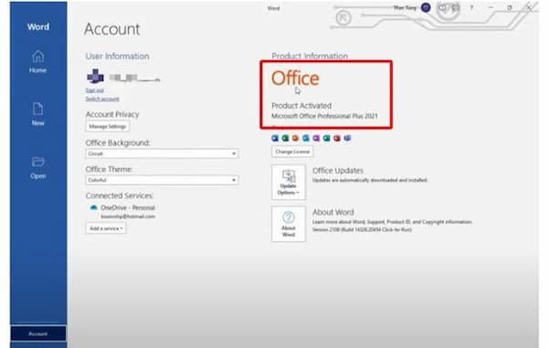Open the Open files page
This screenshot has height=348, width=548.
click(x=37, y=168)
